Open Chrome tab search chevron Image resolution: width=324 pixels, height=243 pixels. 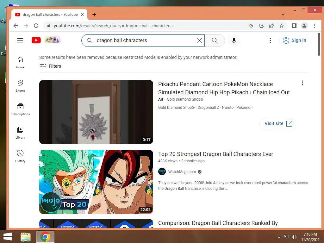point(283,15)
